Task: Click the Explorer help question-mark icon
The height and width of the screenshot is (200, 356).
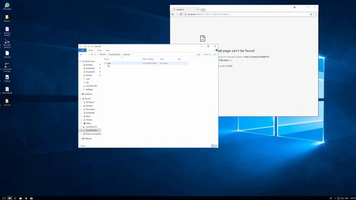Action: tap(216, 50)
